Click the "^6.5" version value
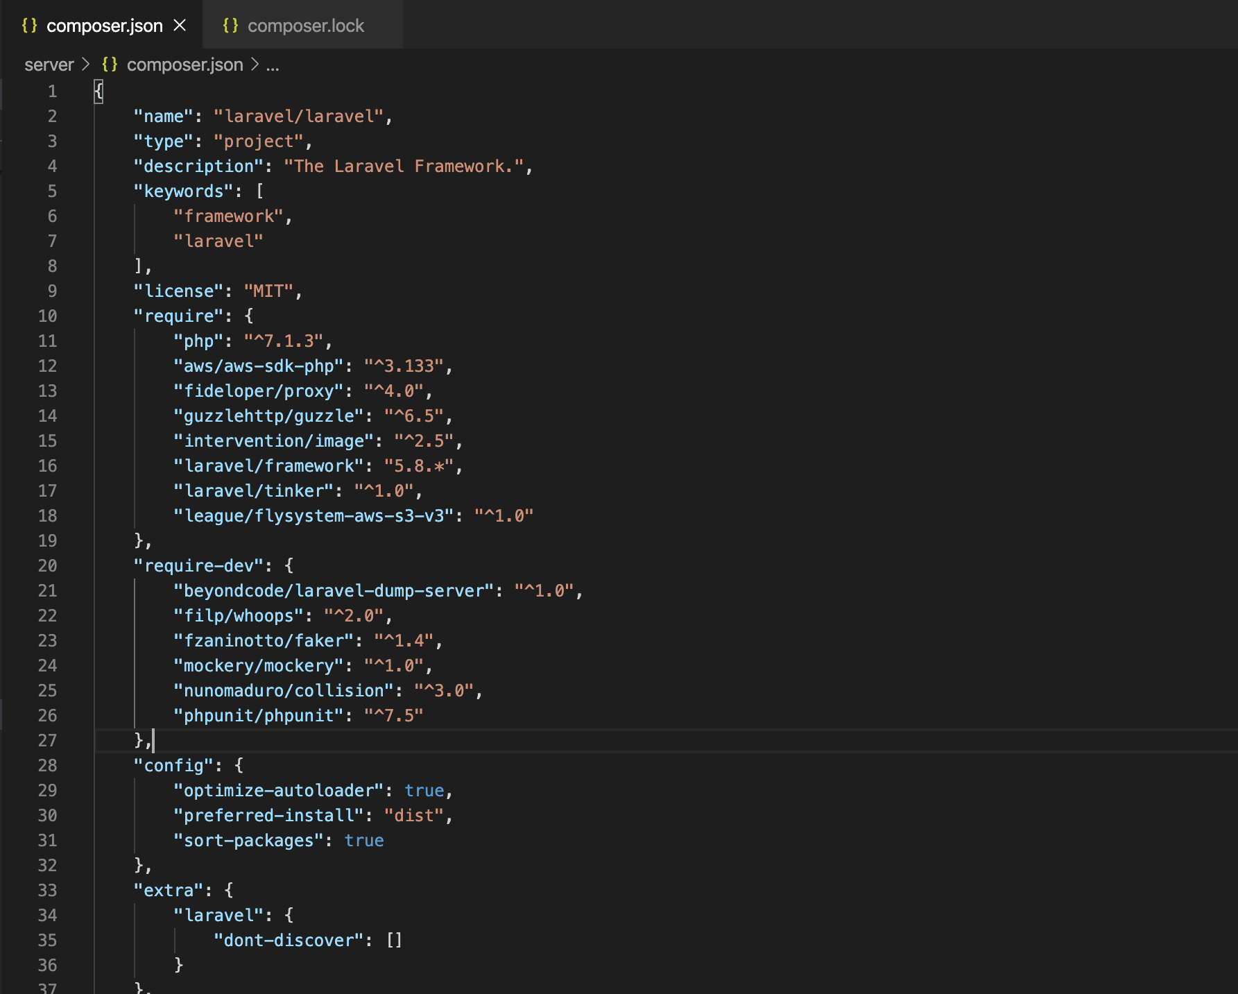 point(414,416)
